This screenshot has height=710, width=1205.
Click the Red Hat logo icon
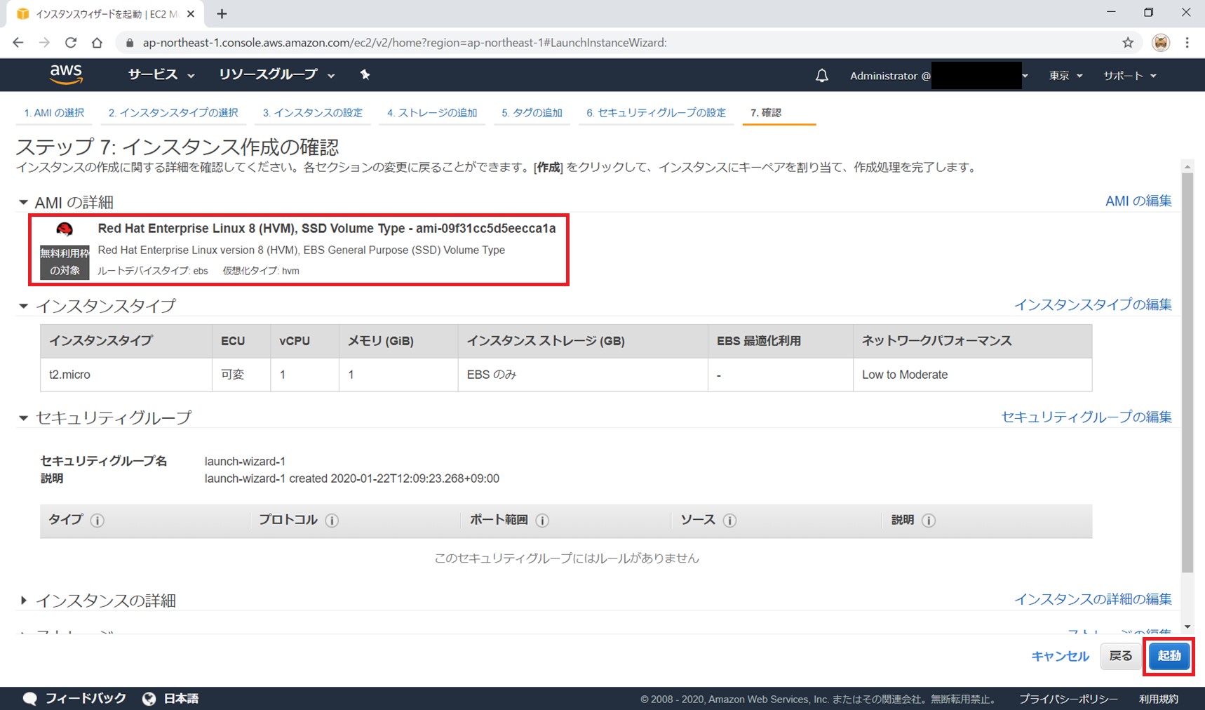coord(65,229)
